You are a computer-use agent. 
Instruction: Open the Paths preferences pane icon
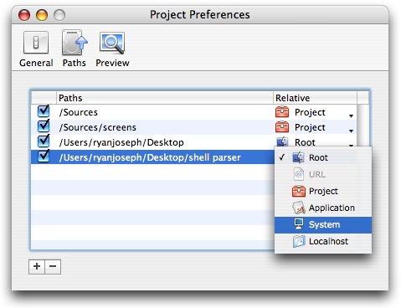(x=75, y=43)
